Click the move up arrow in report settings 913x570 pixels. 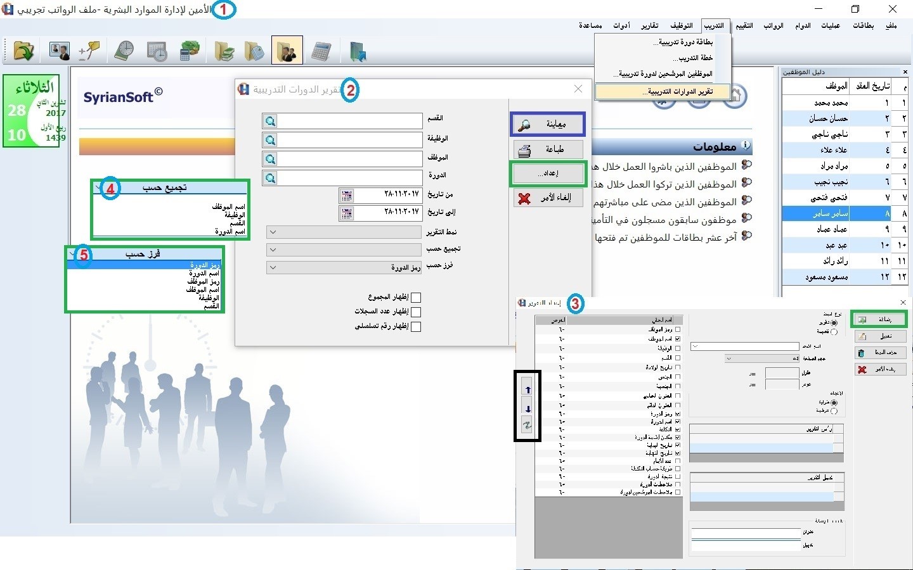pos(528,390)
